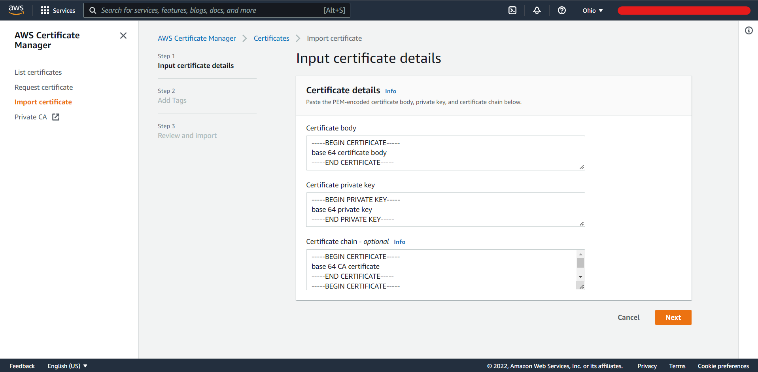The image size is (758, 372).
Task: Click the Certificate private key resize handle
Action: 582,224
